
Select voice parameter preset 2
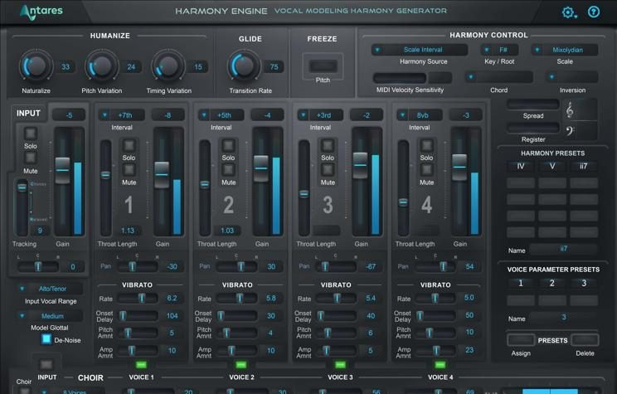click(x=552, y=283)
